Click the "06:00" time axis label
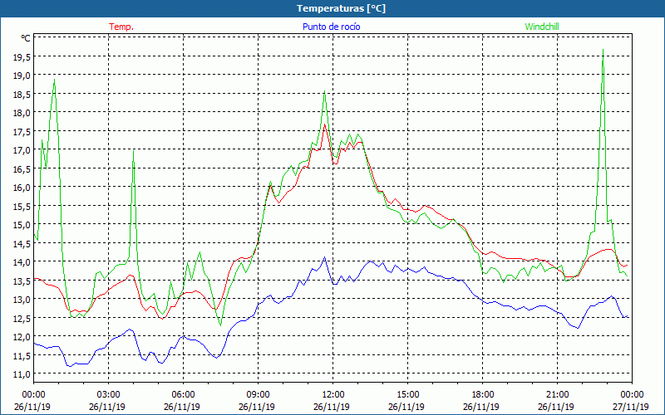The height and width of the screenshot is (415, 665). coord(183,395)
